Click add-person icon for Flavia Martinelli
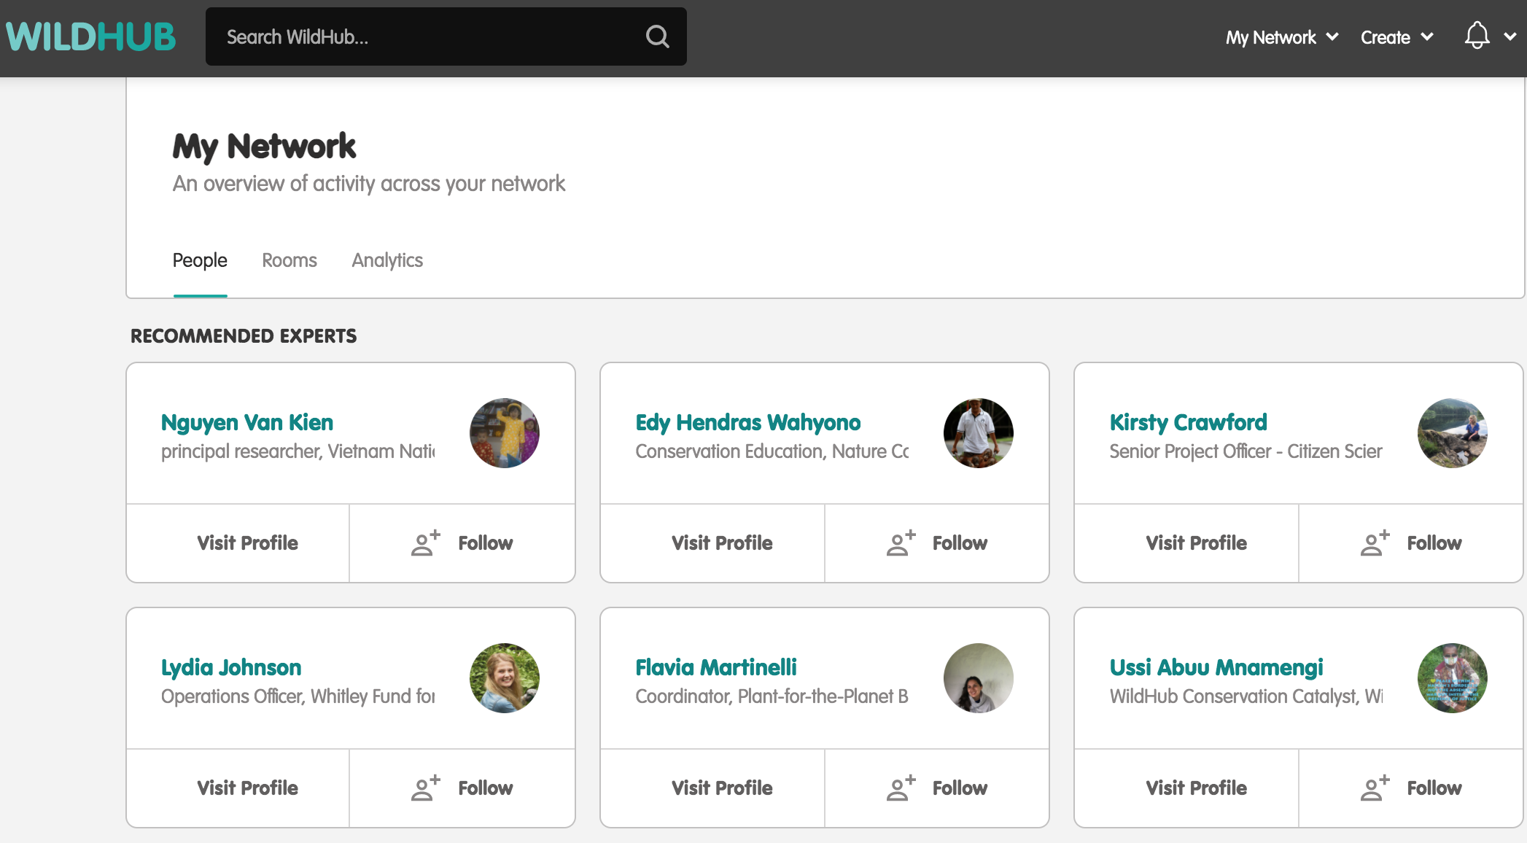This screenshot has width=1527, height=843. pos(901,788)
